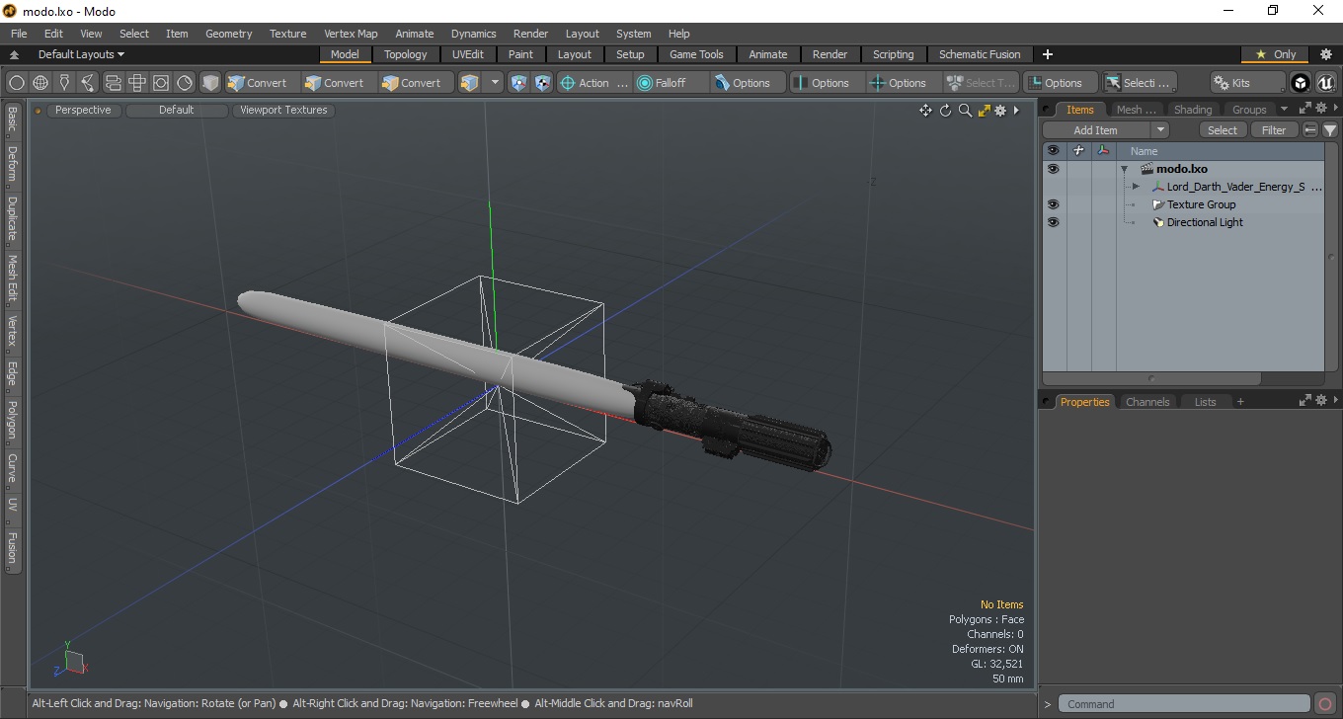This screenshot has width=1343, height=719.
Task: Click the partial circle tool icon
Action: [185, 83]
